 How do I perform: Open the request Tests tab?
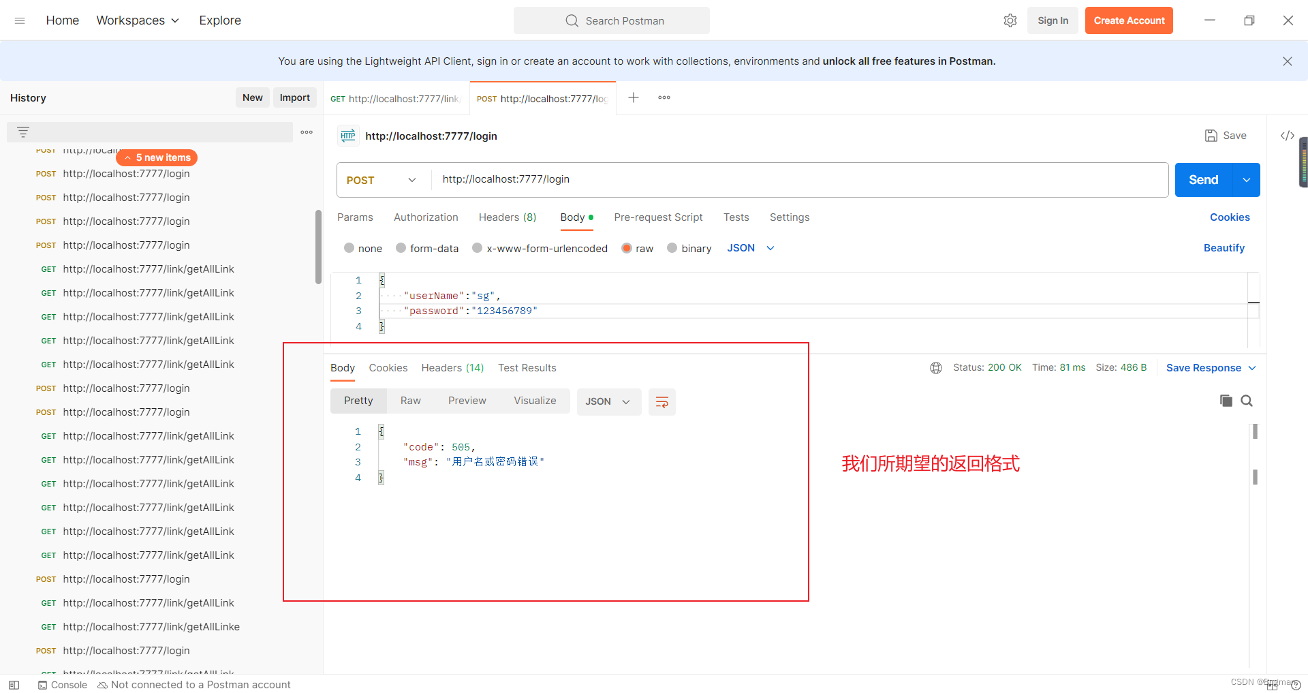[736, 217]
